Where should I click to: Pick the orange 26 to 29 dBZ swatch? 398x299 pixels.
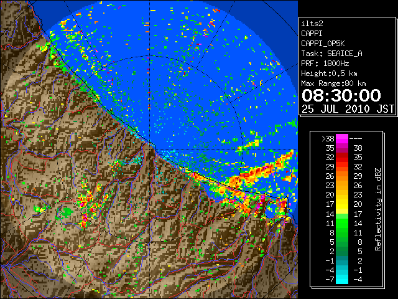[x=342, y=176]
